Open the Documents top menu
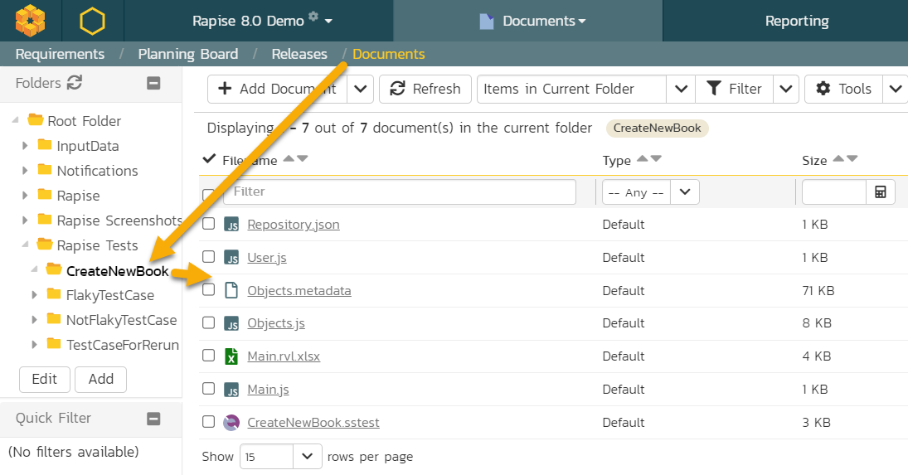Viewport: 908px width, 475px height. point(544,22)
